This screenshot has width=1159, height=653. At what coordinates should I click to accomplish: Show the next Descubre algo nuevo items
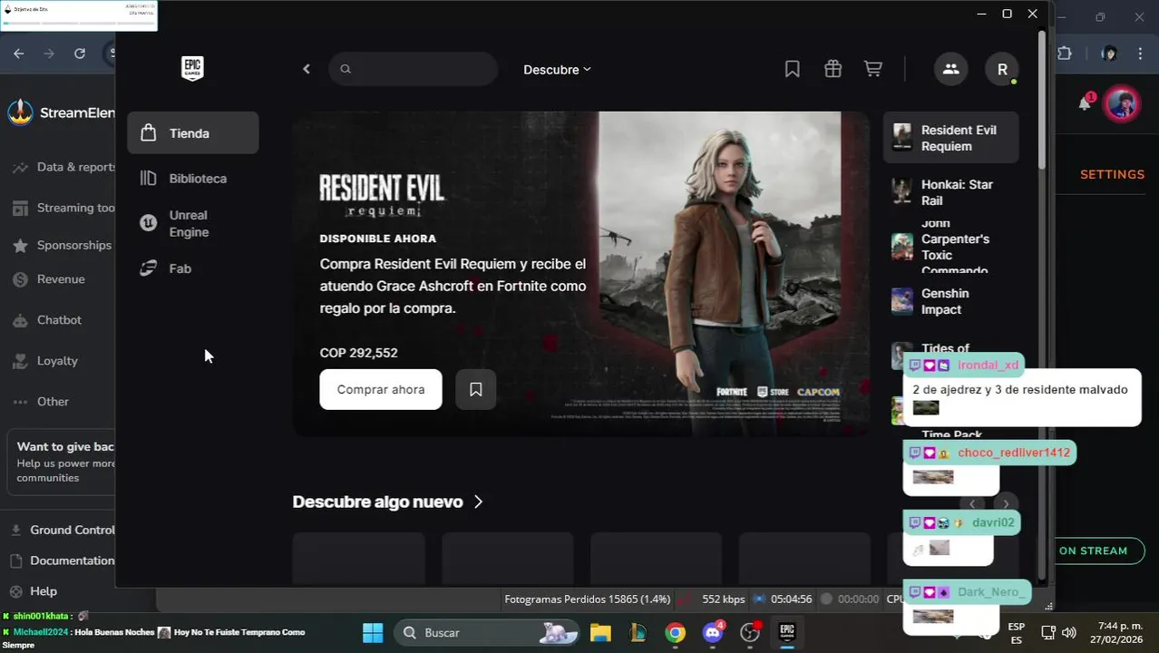1006,504
